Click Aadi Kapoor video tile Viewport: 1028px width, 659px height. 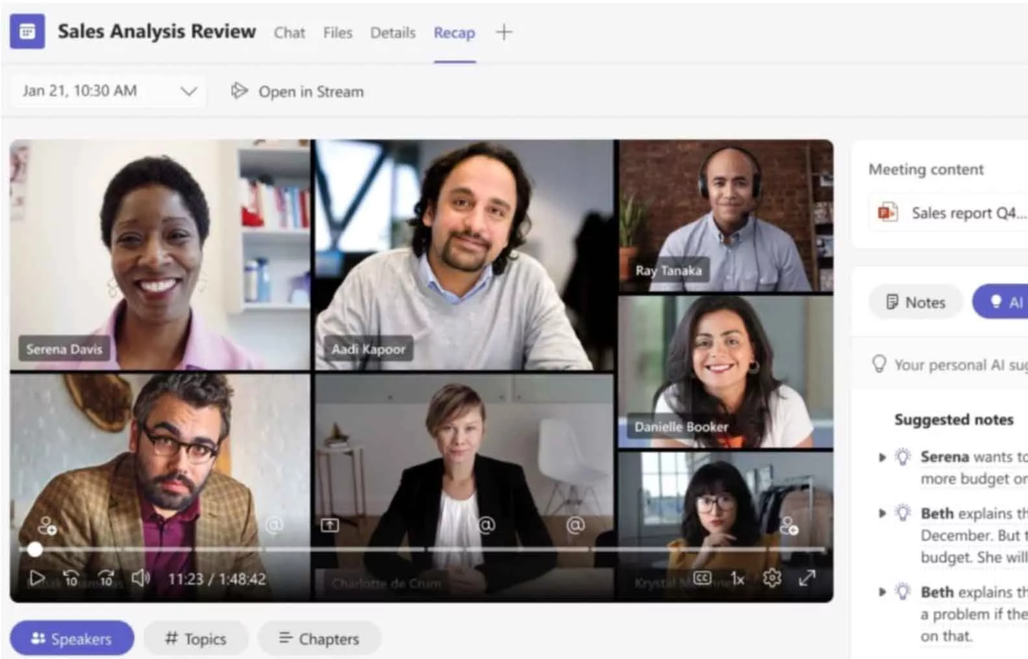click(464, 255)
